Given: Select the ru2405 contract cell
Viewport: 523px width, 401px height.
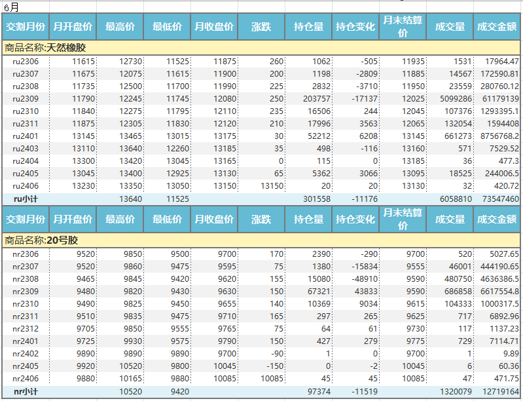Looking at the screenshot, I should (26, 174).
